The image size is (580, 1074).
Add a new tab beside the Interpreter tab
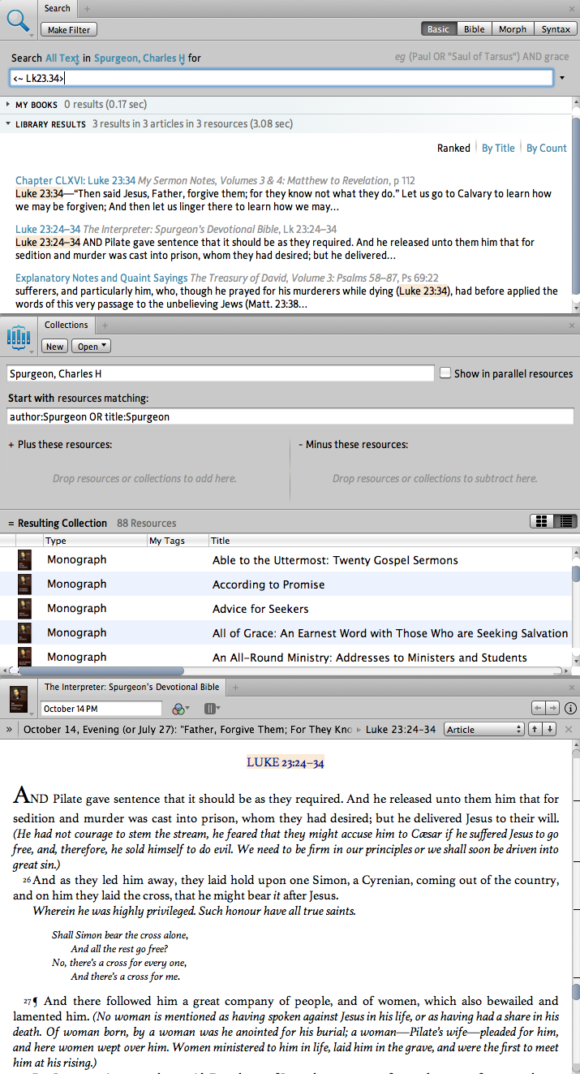click(x=236, y=687)
